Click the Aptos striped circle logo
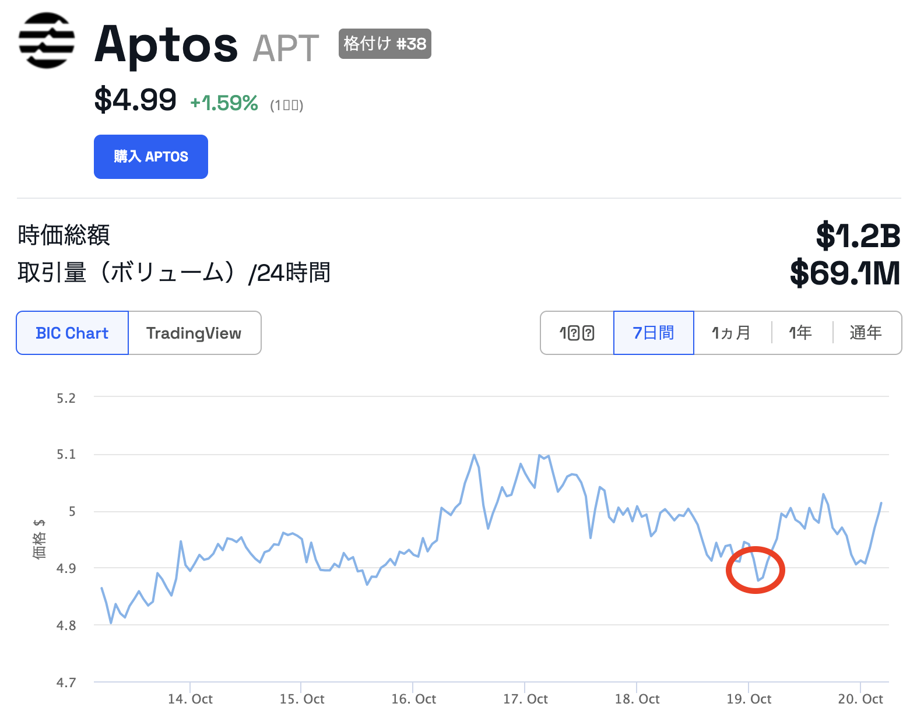924x721 pixels. (x=47, y=41)
